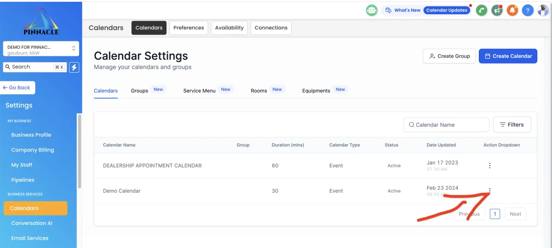Expand the DEMO FOR PINNACLE account switcher

click(41, 49)
